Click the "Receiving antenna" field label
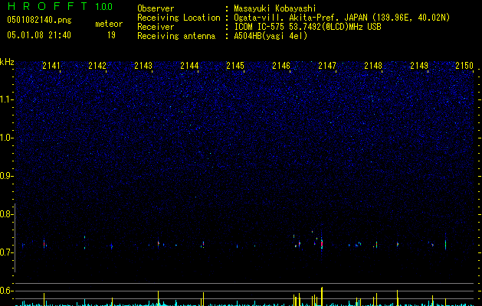 click(x=176, y=36)
